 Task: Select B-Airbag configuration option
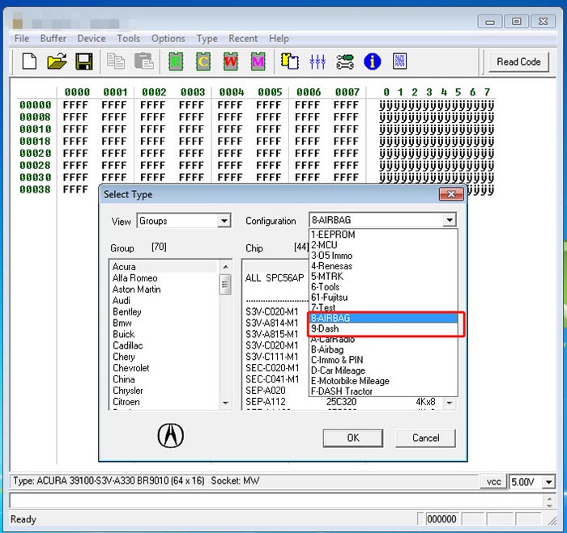(383, 349)
